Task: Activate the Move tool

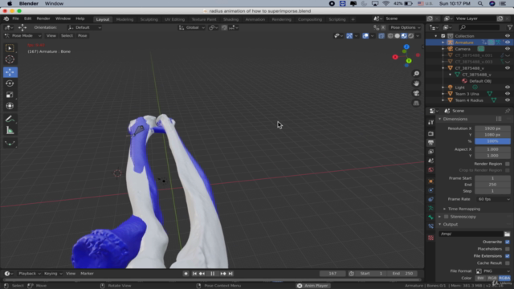Action: pyautogui.click(x=10, y=72)
